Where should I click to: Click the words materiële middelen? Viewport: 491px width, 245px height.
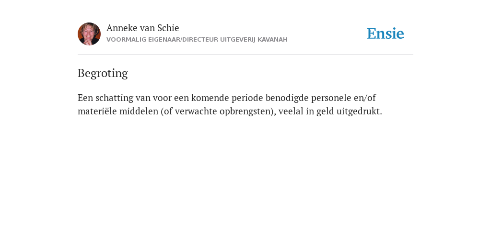pyautogui.click(x=118, y=111)
